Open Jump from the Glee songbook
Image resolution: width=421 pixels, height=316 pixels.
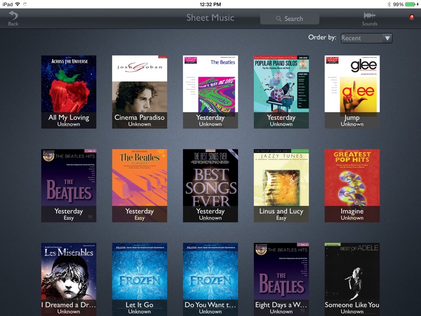352,92
